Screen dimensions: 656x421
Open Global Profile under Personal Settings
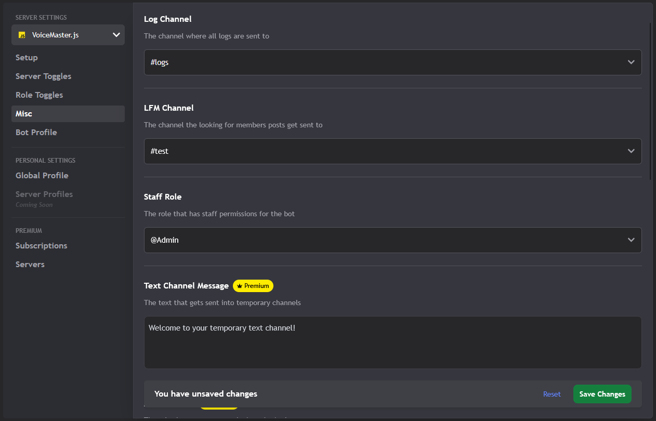click(42, 175)
